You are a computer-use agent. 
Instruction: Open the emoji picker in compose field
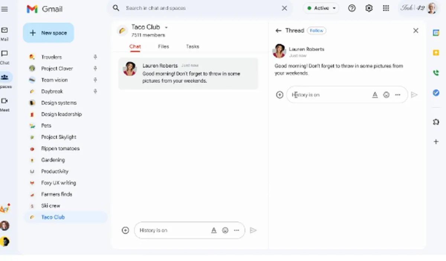click(x=386, y=95)
